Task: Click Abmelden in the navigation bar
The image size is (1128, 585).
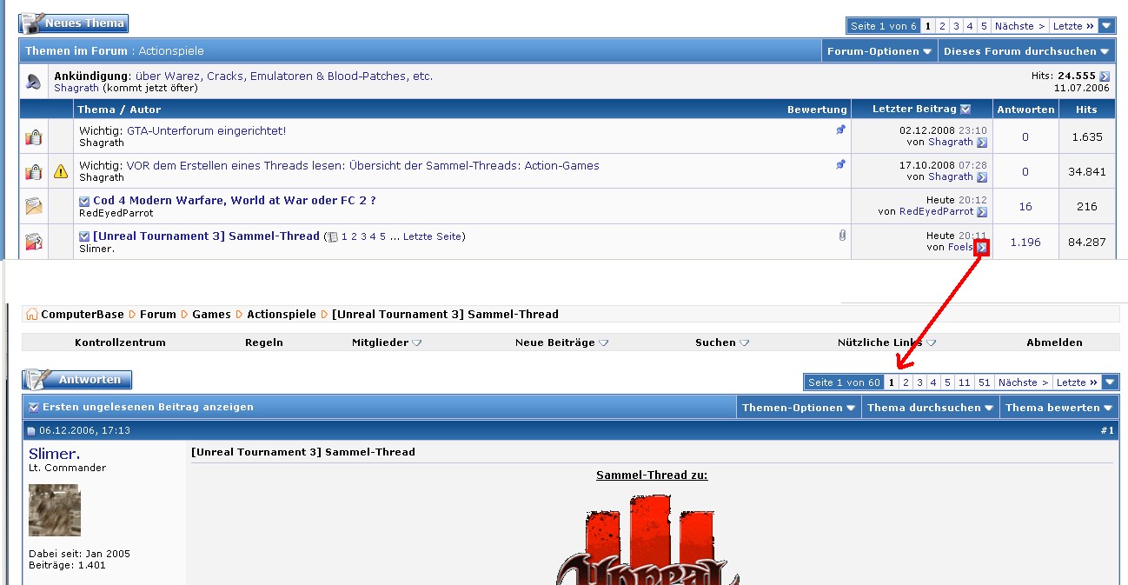Action: [1054, 342]
